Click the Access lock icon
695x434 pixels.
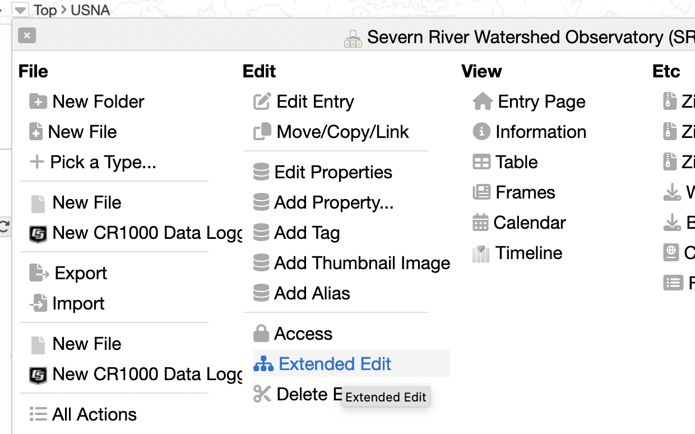coord(261,334)
